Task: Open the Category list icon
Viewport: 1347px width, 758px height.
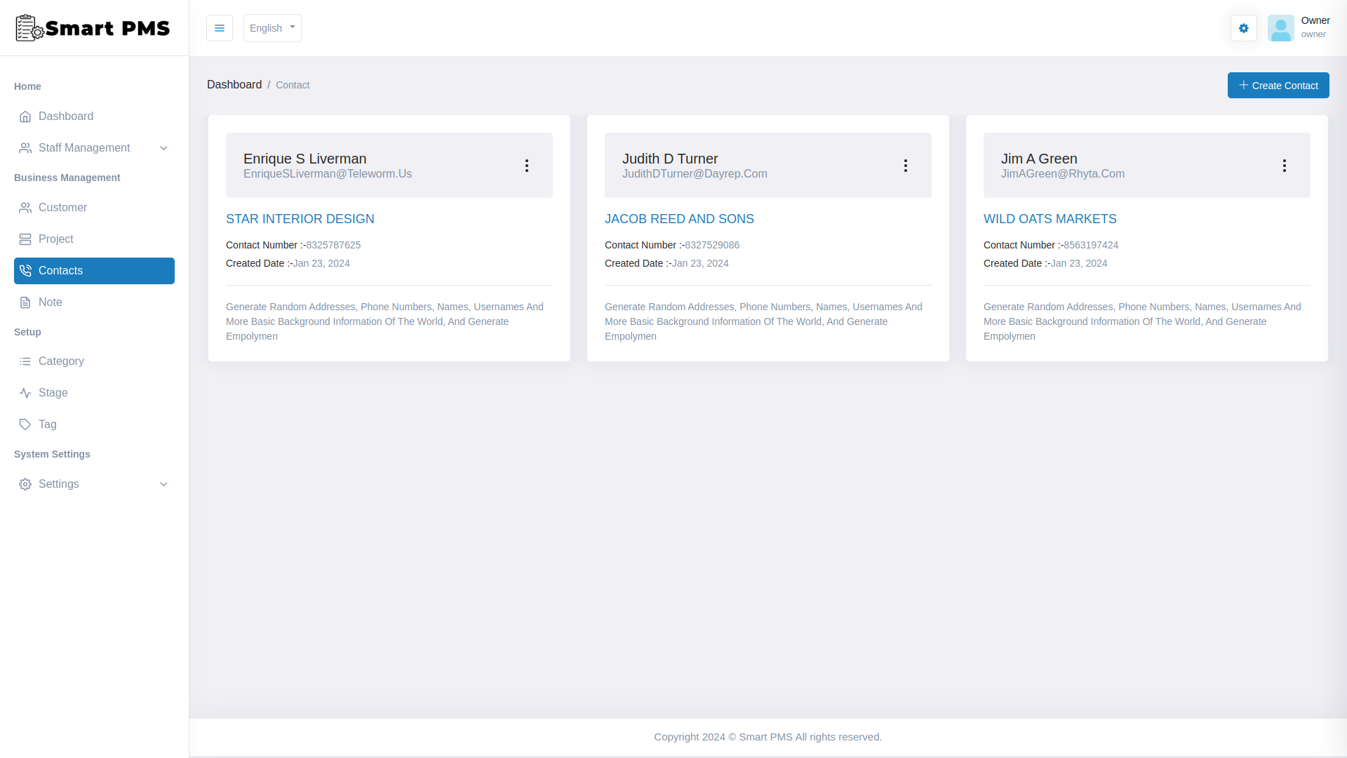Action: tap(25, 361)
